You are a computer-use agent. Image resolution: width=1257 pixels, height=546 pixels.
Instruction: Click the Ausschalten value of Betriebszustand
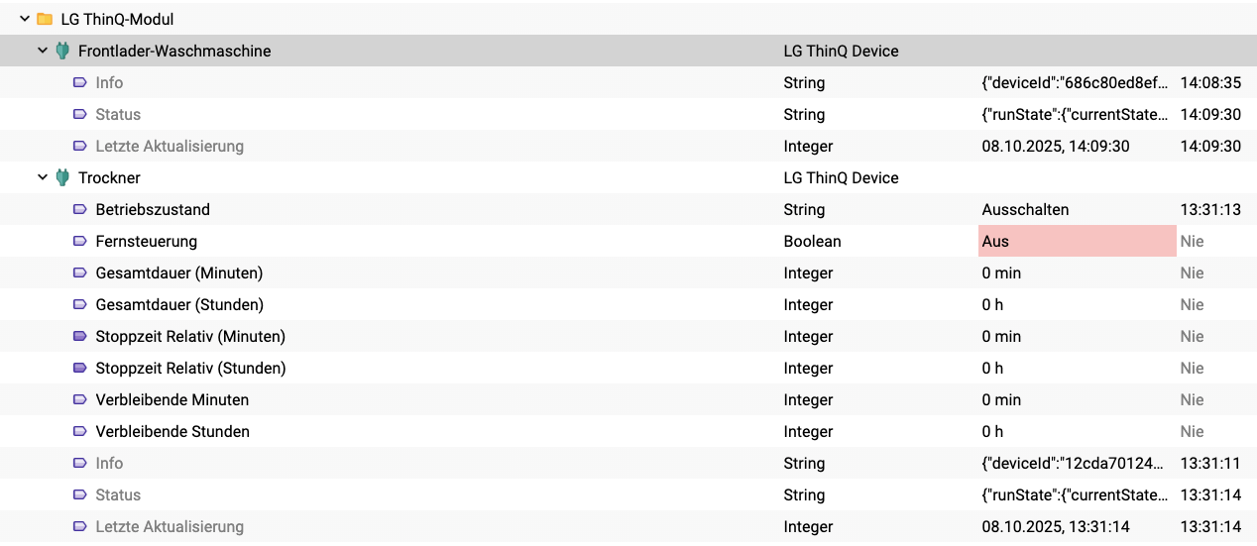(x=1025, y=209)
